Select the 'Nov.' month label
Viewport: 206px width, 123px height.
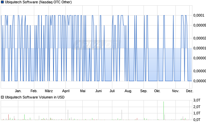point(176,91)
